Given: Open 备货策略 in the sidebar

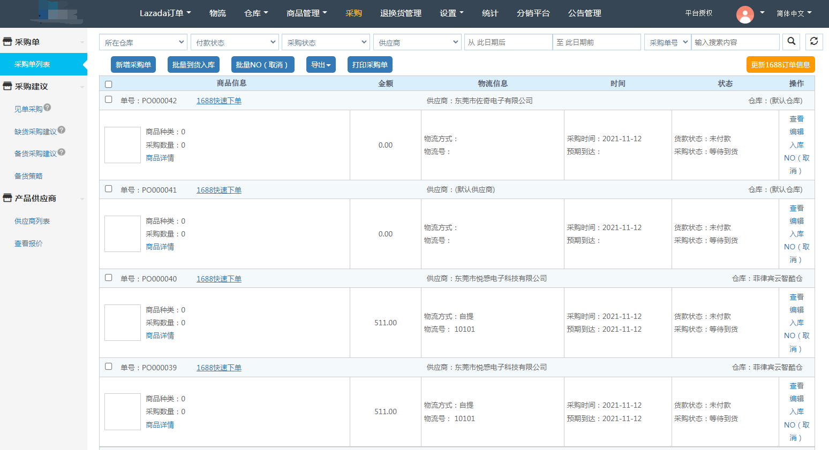Looking at the screenshot, I should (x=28, y=176).
